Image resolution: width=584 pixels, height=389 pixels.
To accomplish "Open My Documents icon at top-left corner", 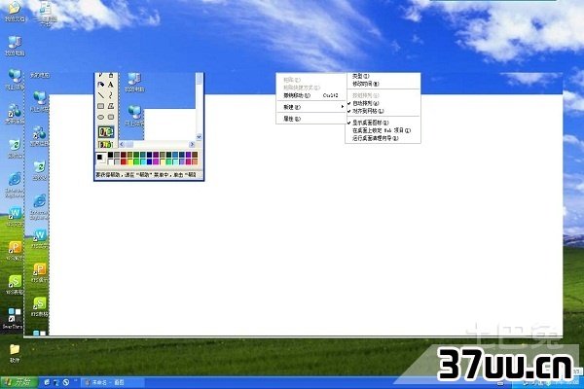I will pyautogui.click(x=15, y=11).
